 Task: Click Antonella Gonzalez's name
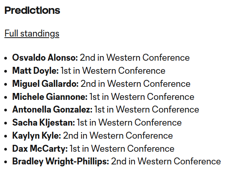[52, 110]
